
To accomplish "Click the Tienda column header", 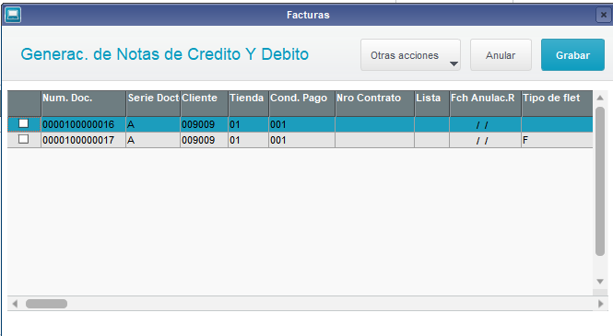I will pos(248,103).
